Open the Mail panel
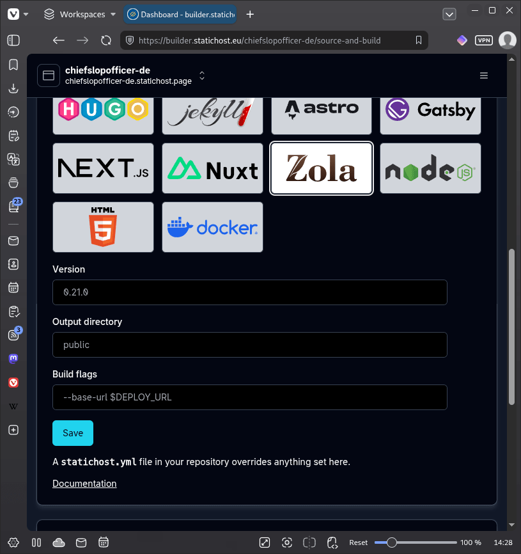The height and width of the screenshot is (554, 521). point(13,241)
